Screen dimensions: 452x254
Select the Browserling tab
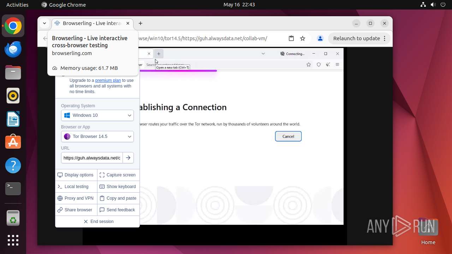coord(92,23)
